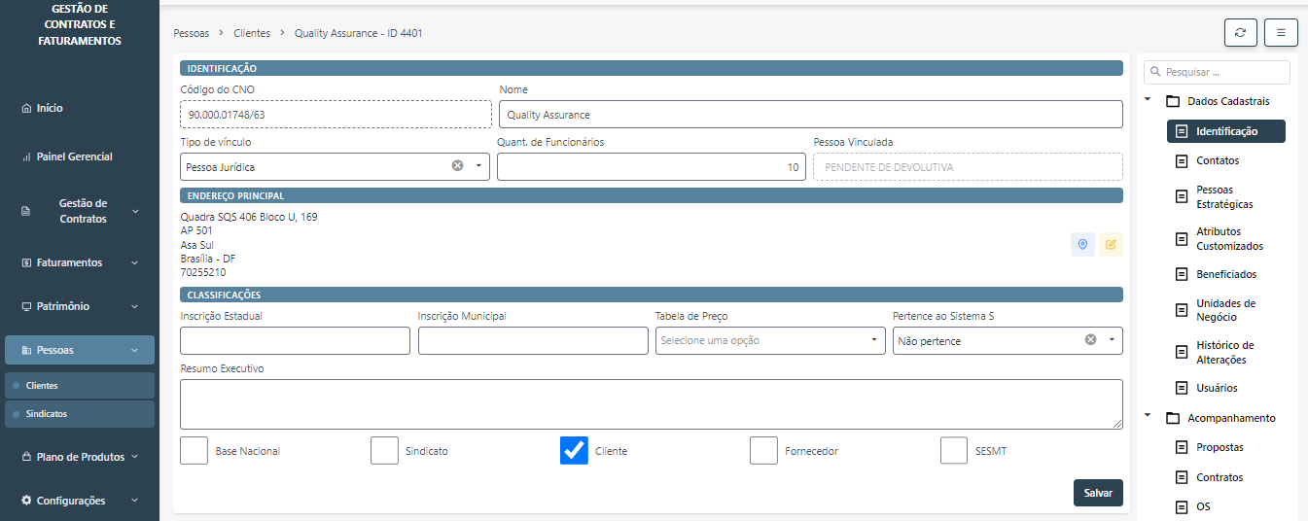This screenshot has width=1308, height=521.
Task: Click the Contatos document icon
Action: [x=1182, y=160]
